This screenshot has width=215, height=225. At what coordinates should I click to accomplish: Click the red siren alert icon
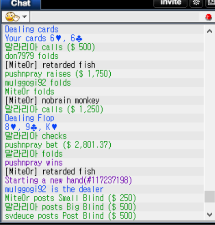click(209, 17)
